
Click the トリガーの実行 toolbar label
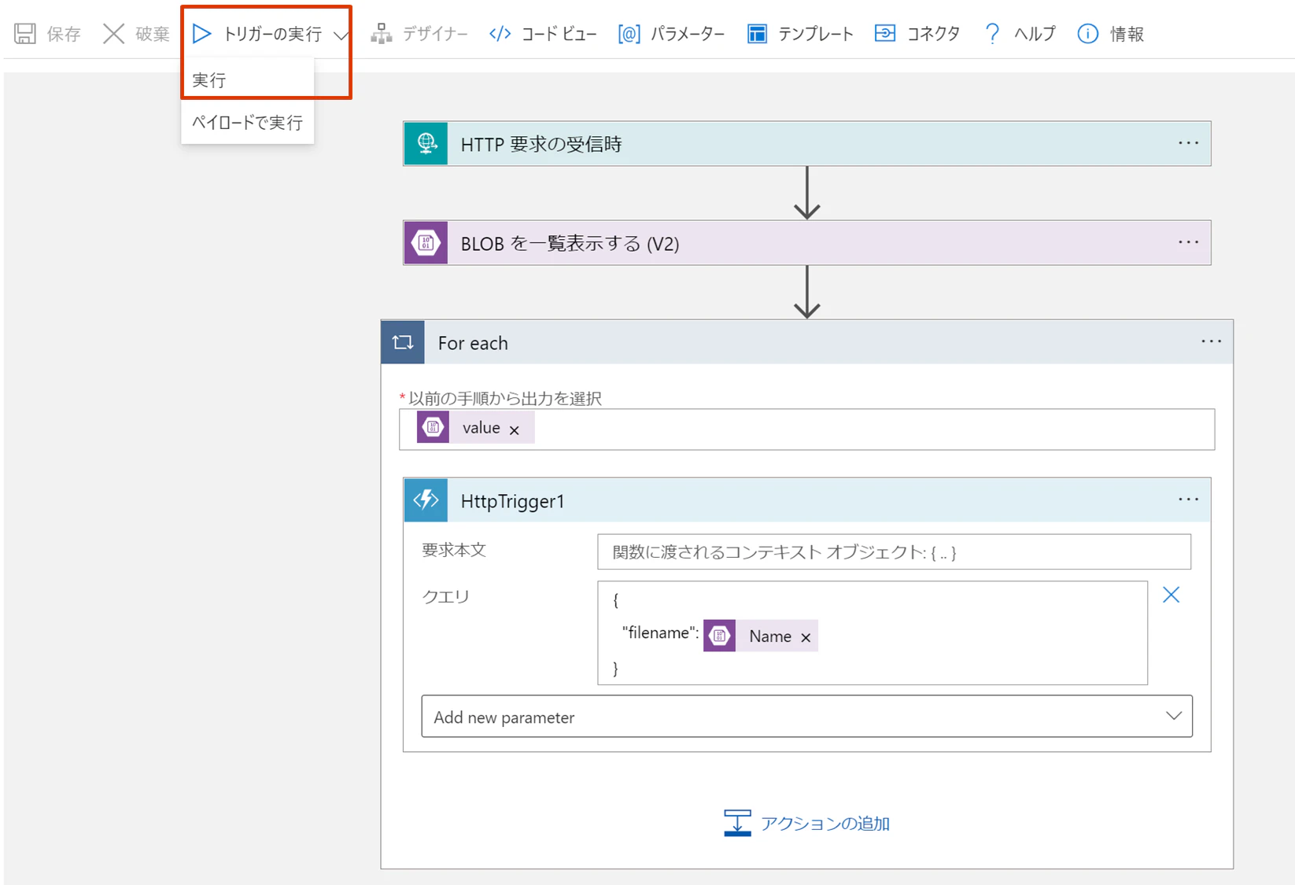click(272, 34)
